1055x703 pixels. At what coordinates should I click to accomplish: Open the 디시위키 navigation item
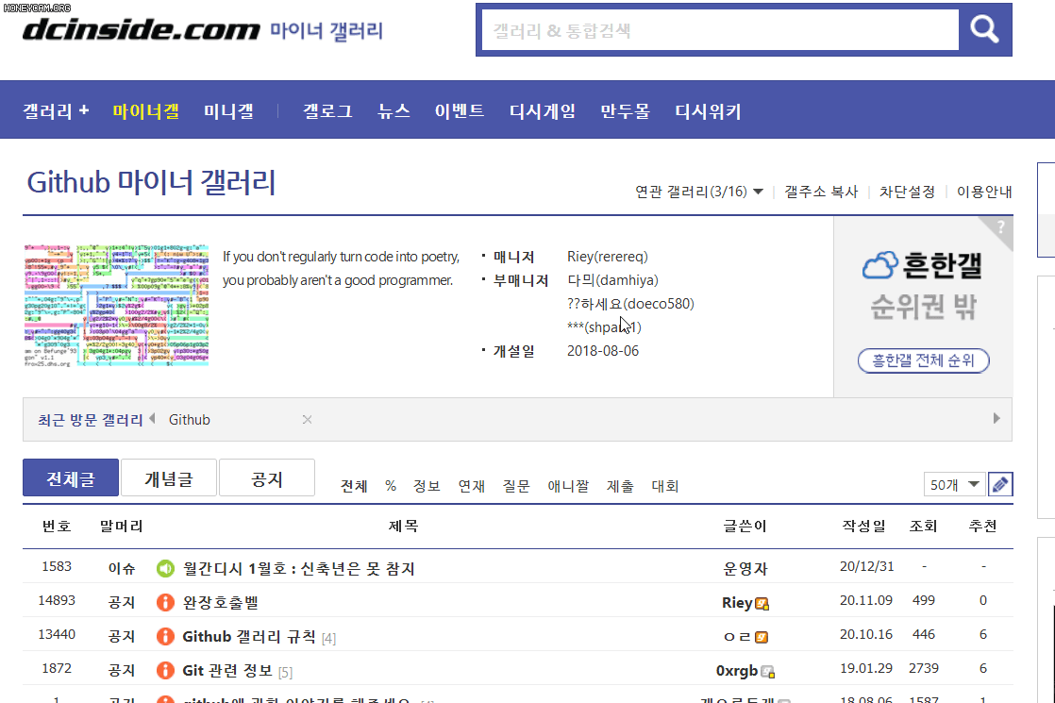point(708,111)
